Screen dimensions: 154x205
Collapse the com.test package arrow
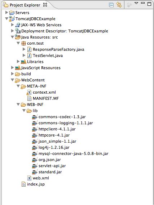18,43
